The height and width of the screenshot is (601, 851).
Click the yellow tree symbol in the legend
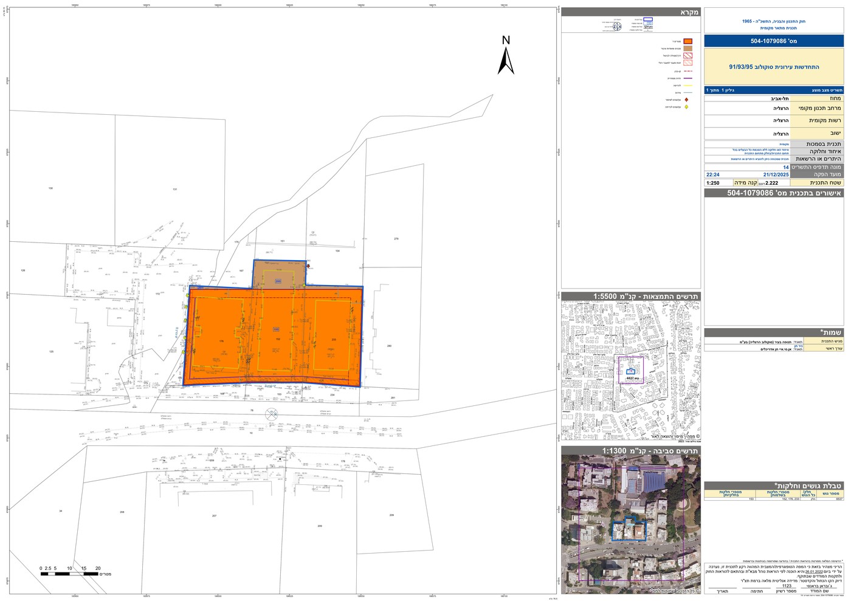pos(687,107)
